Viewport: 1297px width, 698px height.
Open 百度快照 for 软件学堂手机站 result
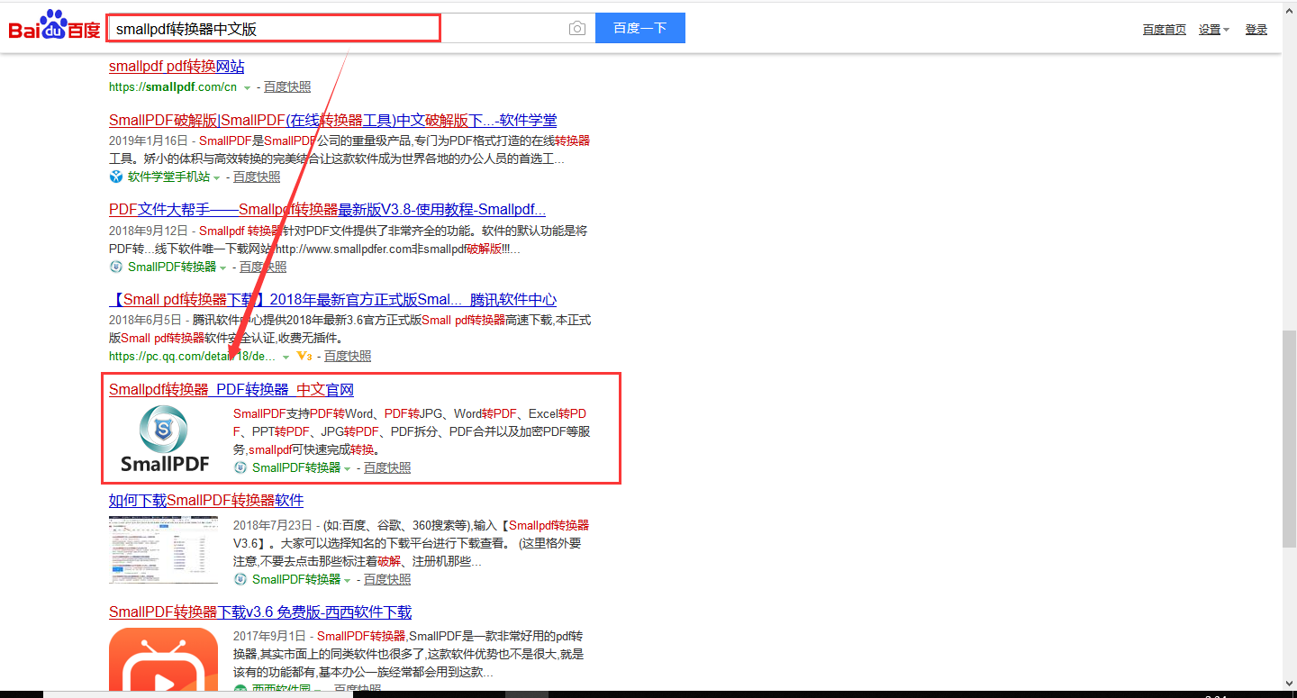point(257,177)
